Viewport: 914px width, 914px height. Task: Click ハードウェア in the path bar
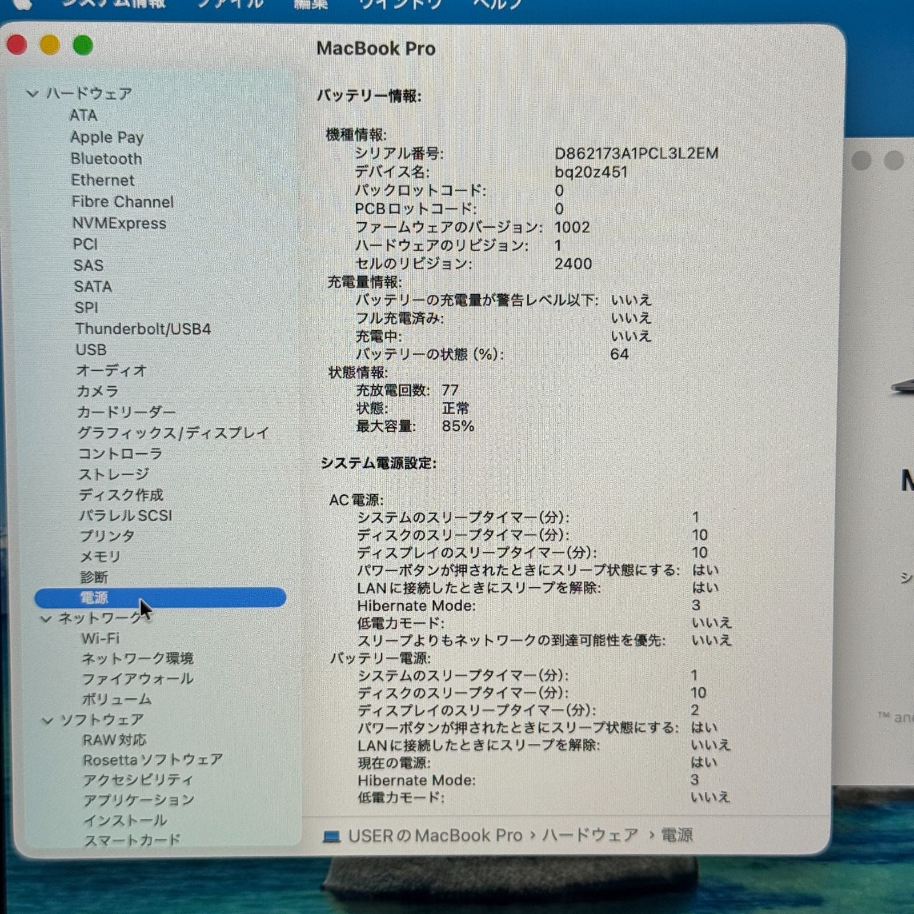click(x=590, y=835)
